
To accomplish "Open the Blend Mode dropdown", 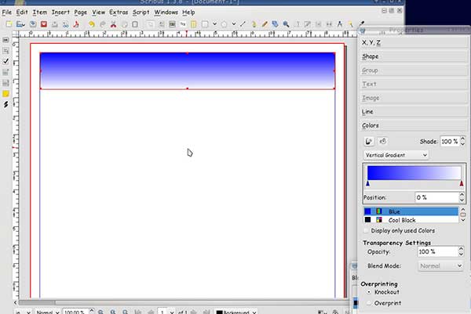I will (440, 265).
